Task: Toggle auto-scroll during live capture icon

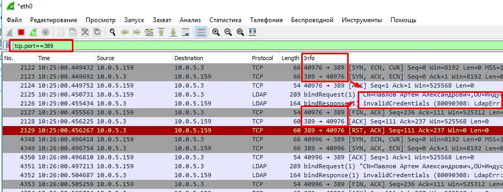Action: pos(185,32)
